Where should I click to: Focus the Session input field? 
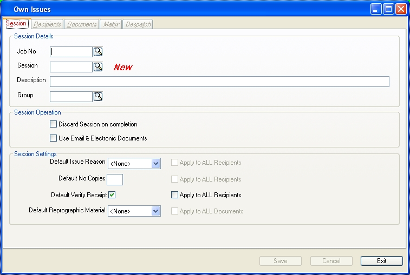click(71, 67)
